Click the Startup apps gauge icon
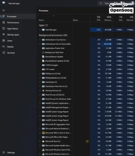This screenshot has width=135, height=156. (4, 34)
